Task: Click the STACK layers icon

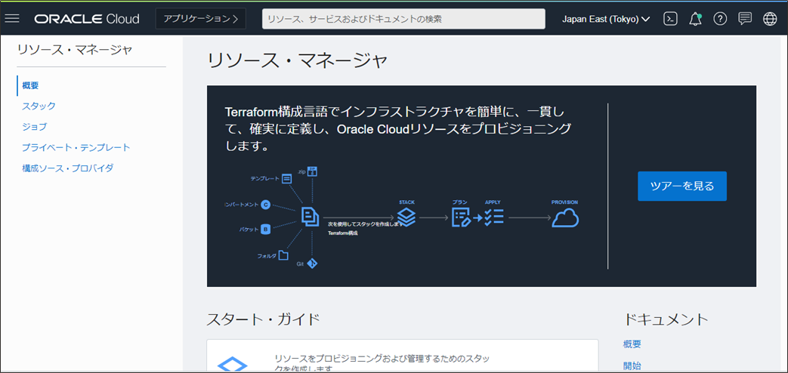Action: [406, 217]
